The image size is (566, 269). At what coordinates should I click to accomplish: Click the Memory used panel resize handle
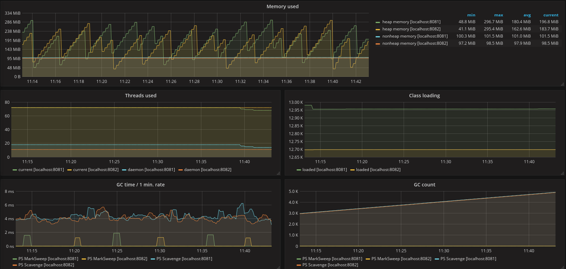pyautogui.click(x=562, y=84)
